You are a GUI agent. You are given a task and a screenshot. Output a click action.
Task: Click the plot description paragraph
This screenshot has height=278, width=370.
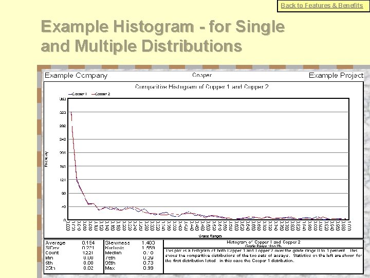[x=263, y=255]
